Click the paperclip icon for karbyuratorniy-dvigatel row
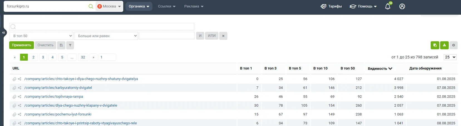This screenshot has height=126, width=461. (14, 88)
